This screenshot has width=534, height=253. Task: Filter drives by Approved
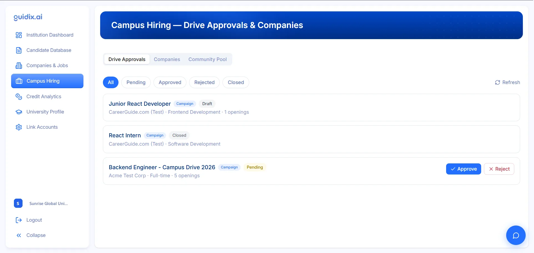[x=170, y=82]
